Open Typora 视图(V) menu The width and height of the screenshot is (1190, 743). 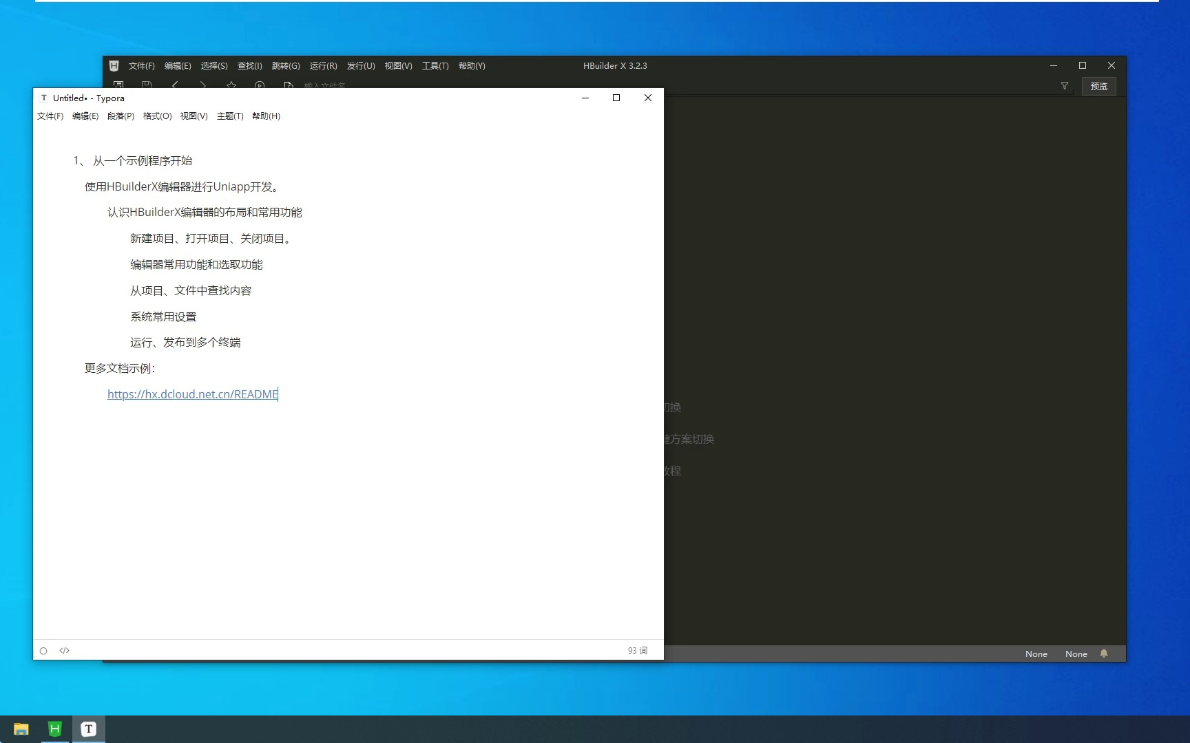coord(194,116)
